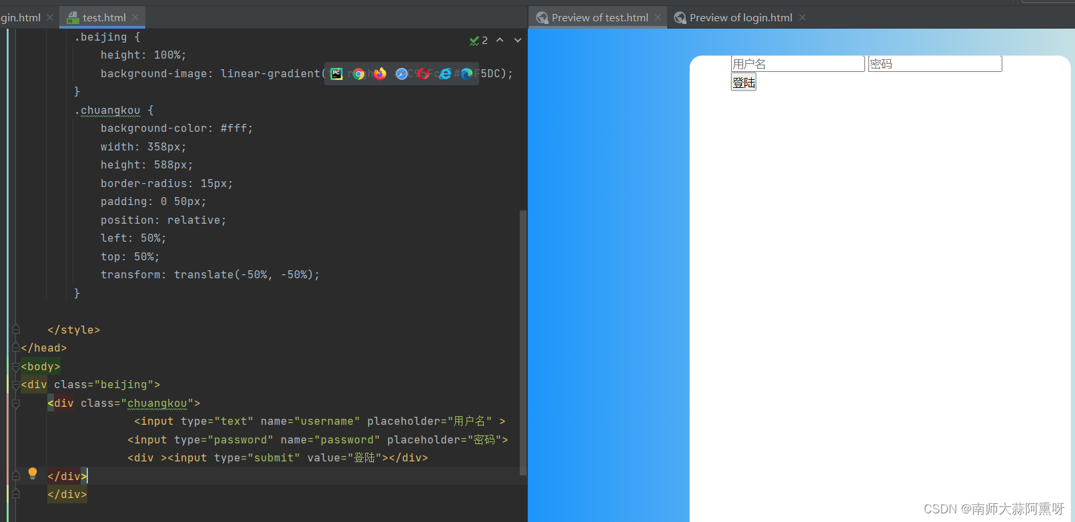Click the test.html file type icon
Viewport: 1075px width, 522px height.
[x=73, y=18]
